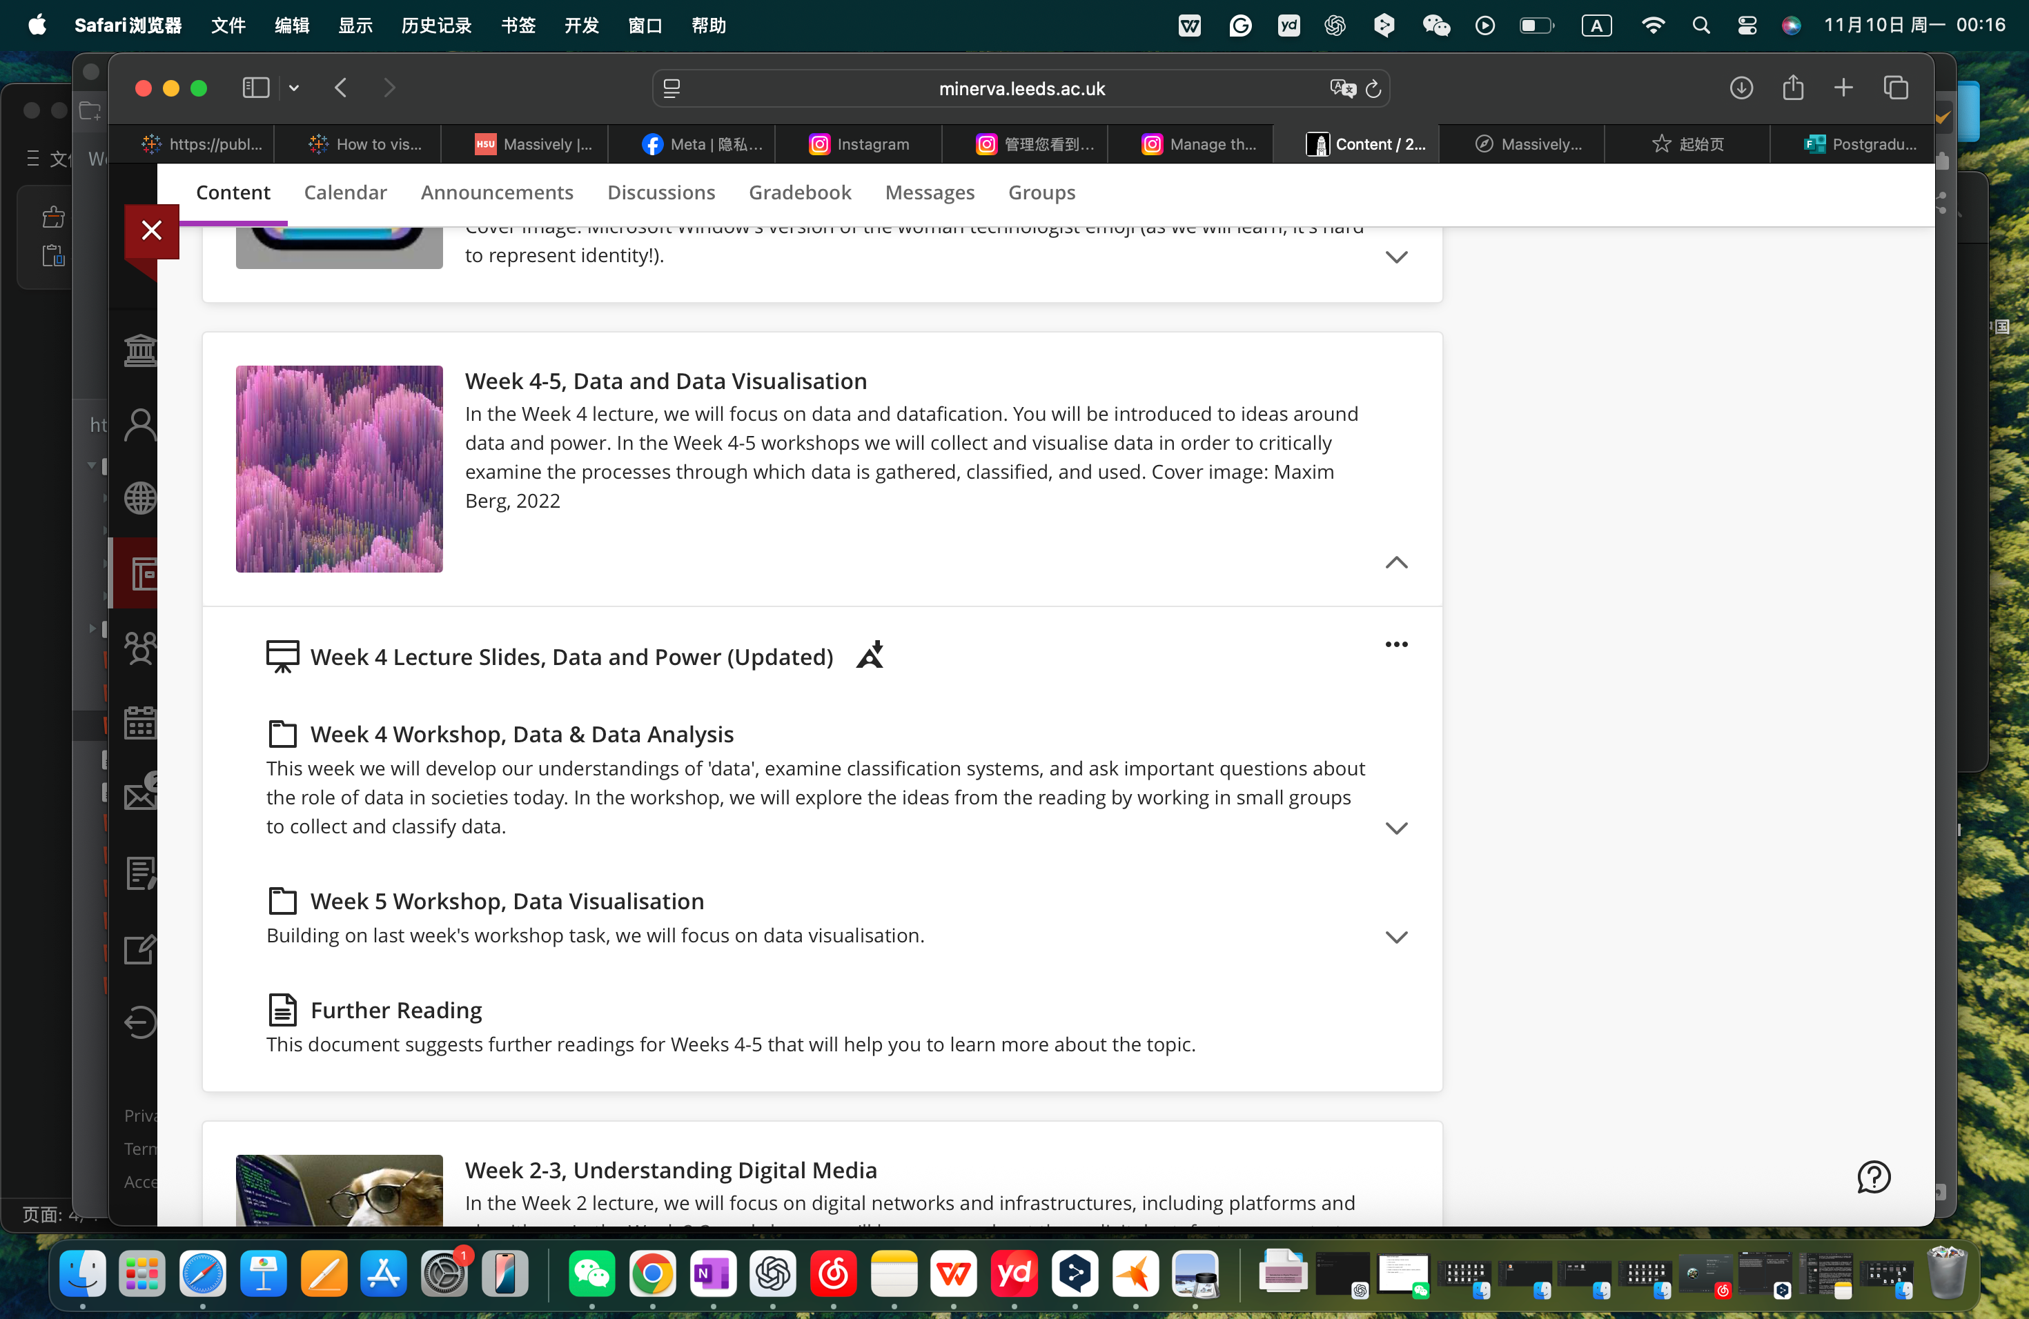Show tab overview icon in Safari
2029x1319 pixels.
coord(1895,88)
